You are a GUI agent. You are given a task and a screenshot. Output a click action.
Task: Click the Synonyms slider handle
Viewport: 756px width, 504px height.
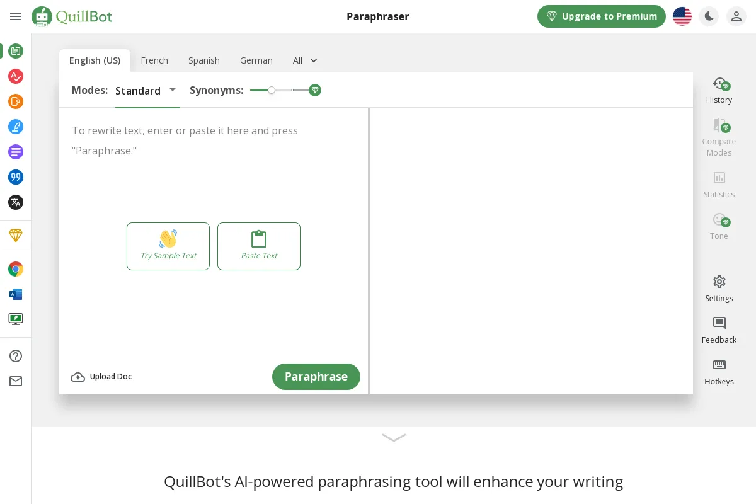pos(272,90)
